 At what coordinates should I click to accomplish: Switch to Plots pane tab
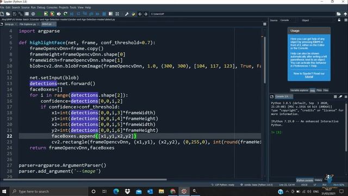pos(319,90)
